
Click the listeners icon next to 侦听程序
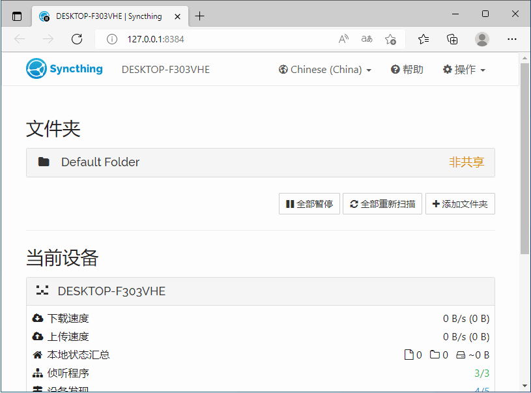pos(37,373)
